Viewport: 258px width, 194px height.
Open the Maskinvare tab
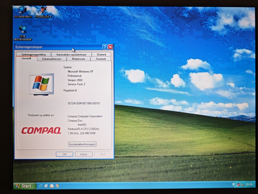point(78,59)
